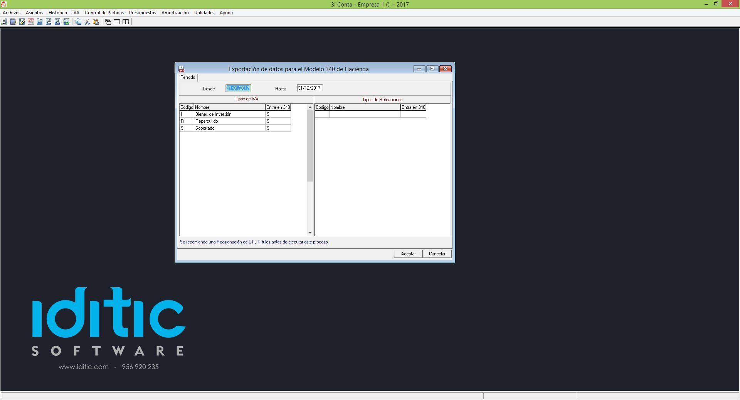Minimize the 3i Conta main window
Image resolution: width=740 pixels, height=400 pixels.
pos(706,4)
